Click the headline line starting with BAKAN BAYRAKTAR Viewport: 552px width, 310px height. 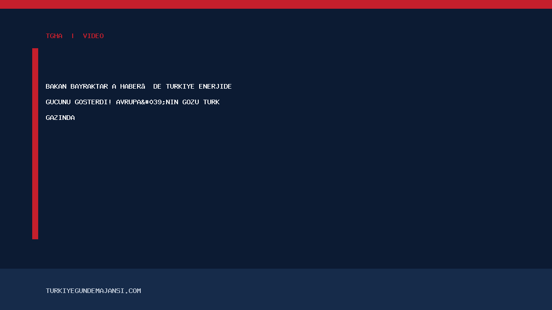(139, 86)
